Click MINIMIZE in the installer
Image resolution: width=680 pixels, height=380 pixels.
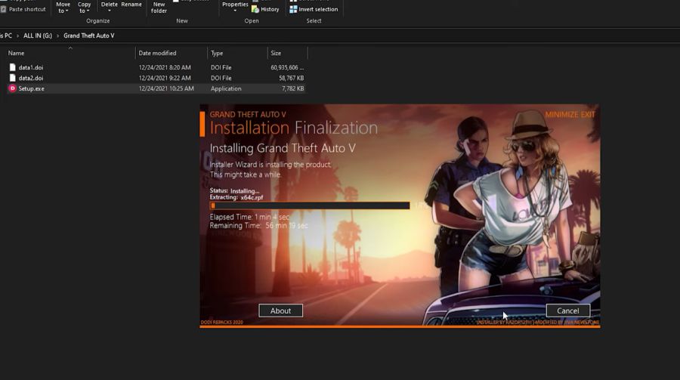point(561,115)
